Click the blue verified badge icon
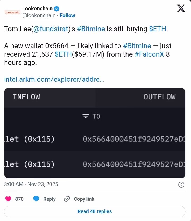 pos(57,9)
